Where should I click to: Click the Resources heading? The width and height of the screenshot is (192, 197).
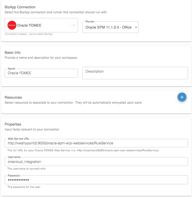click(13, 97)
